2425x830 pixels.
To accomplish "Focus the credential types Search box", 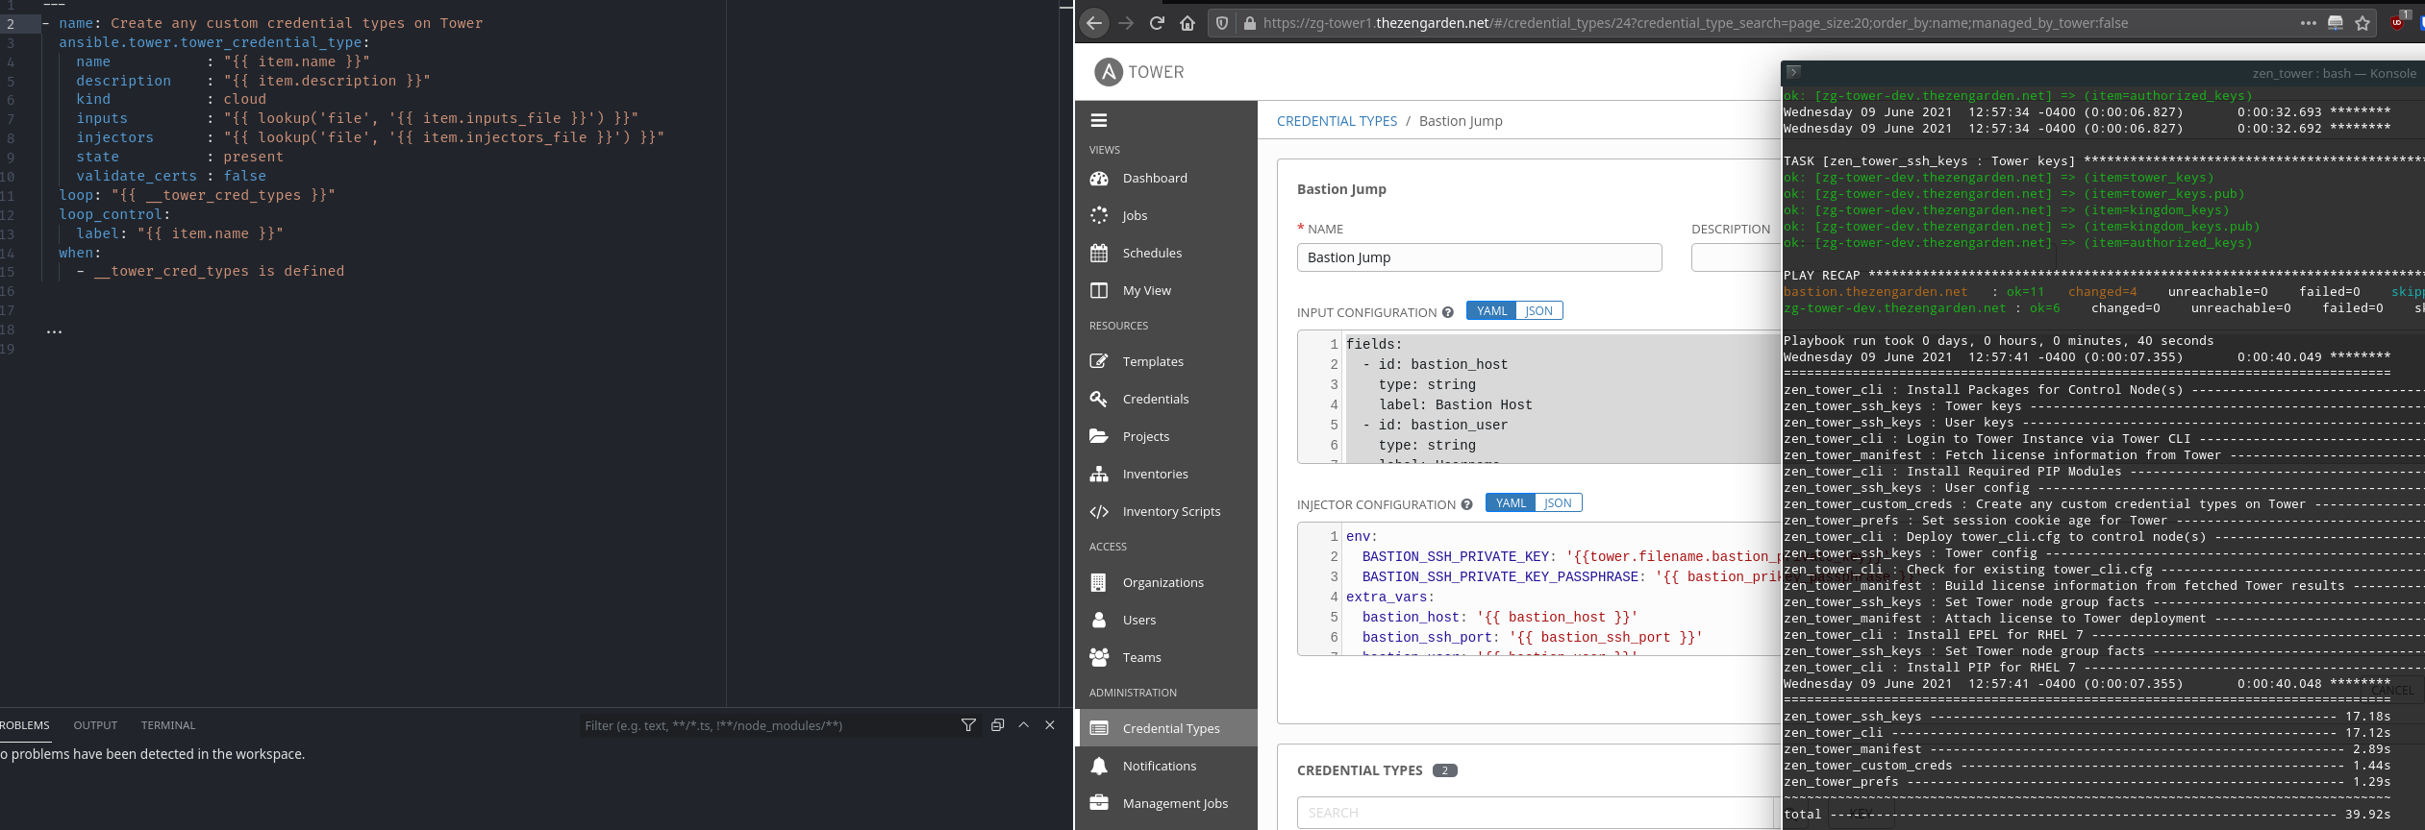I will pyautogui.click(x=1535, y=813).
